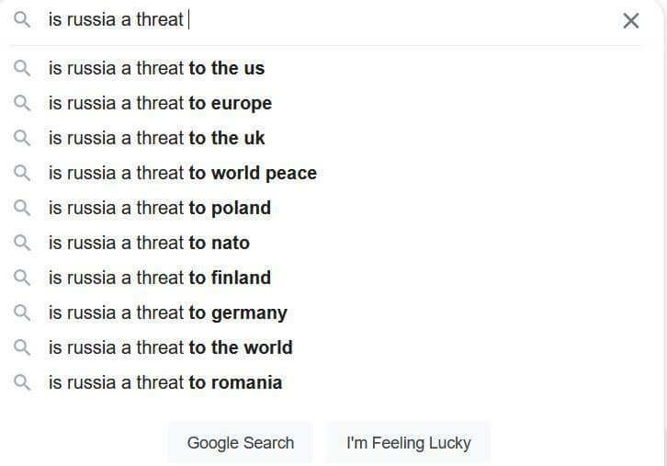Click the Google Search button
Image resolution: width=667 pixels, height=466 pixels.
click(241, 443)
